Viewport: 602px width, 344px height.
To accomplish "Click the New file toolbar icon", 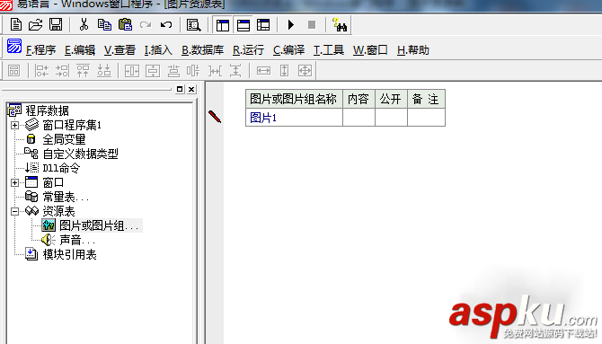I will (16, 25).
